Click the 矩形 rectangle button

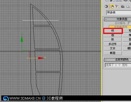coord(127,31)
